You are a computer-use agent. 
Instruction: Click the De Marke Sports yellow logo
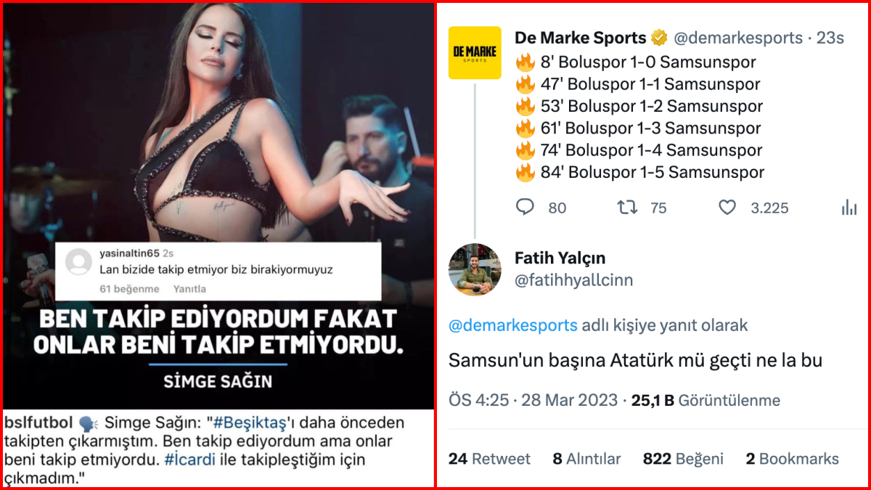click(475, 53)
